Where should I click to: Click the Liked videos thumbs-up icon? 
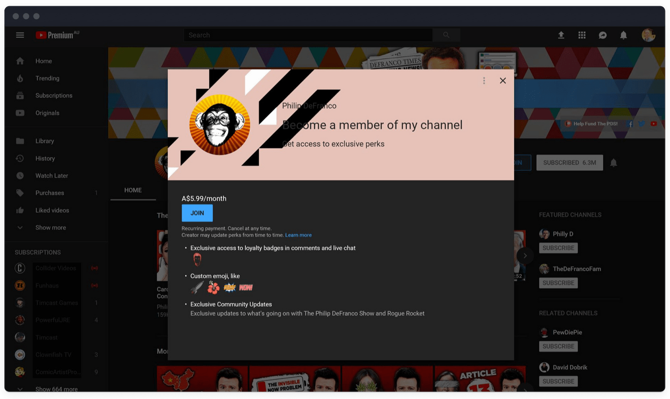20,210
